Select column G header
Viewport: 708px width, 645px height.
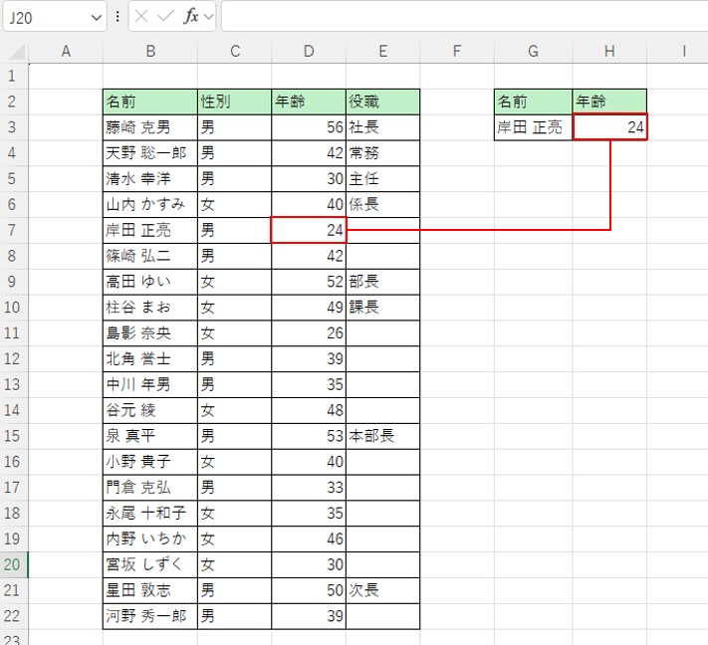pos(534,52)
